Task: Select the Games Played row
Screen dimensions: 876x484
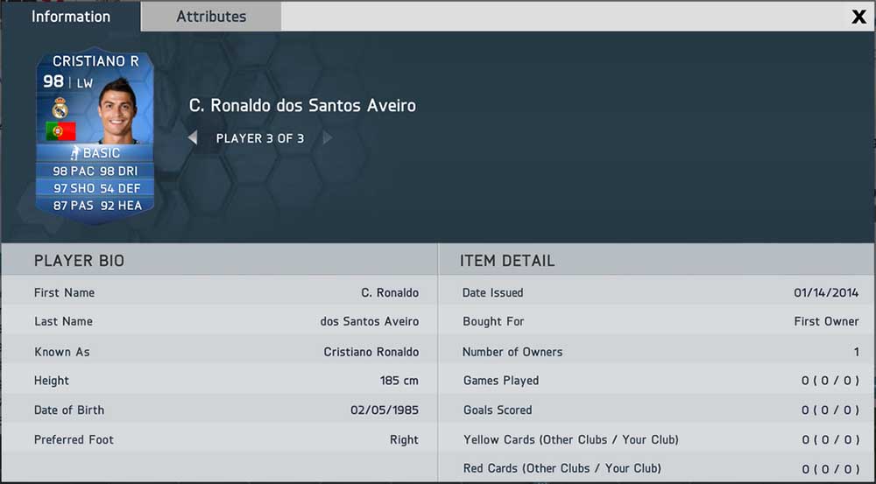Action: coord(658,381)
